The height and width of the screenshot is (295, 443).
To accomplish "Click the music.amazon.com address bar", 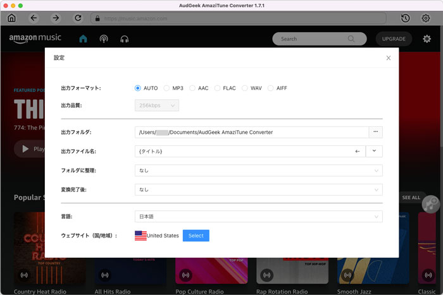I will (239, 18).
